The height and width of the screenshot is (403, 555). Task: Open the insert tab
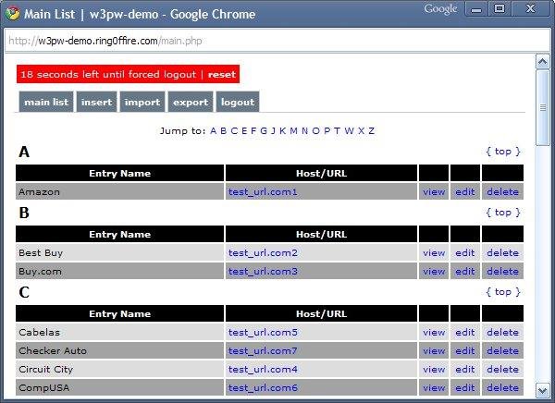[x=96, y=102]
